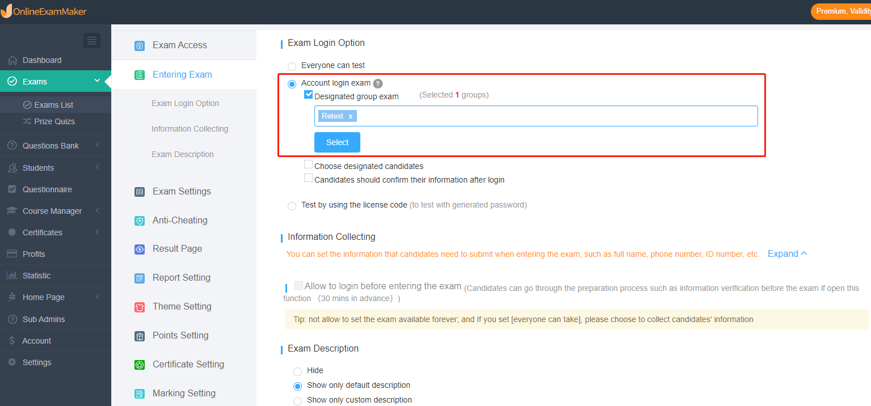The width and height of the screenshot is (871, 406).
Task: Click the OnlineExamMaker logo
Action: [x=44, y=11]
